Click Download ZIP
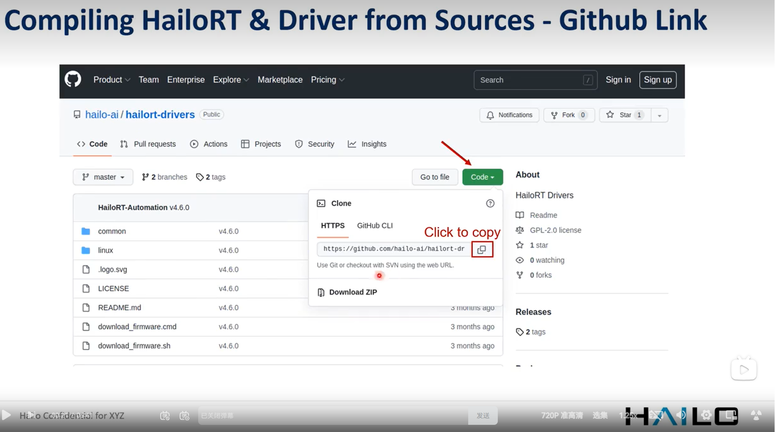The image size is (775, 432). coord(347,292)
